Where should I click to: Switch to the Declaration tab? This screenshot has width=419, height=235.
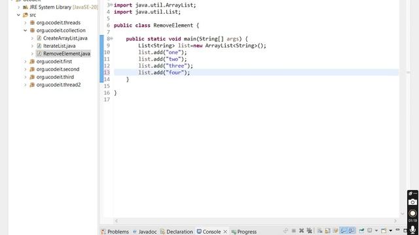[x=176, y=232]
